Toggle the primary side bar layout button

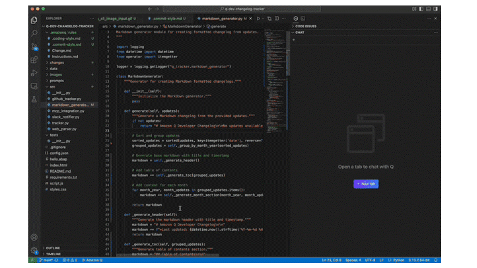421,9
